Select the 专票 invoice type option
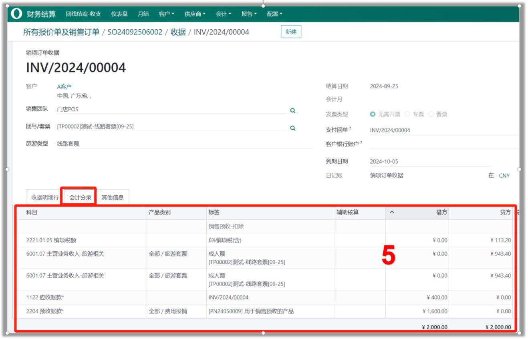The height and width of the screenshot is (339, 528). (407, 114)
